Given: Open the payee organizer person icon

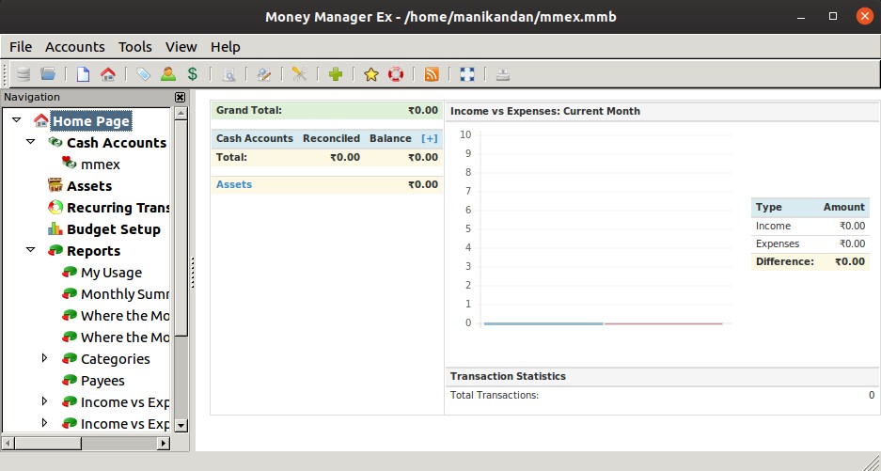Looking at the screenshot, I should pos(168,73).
